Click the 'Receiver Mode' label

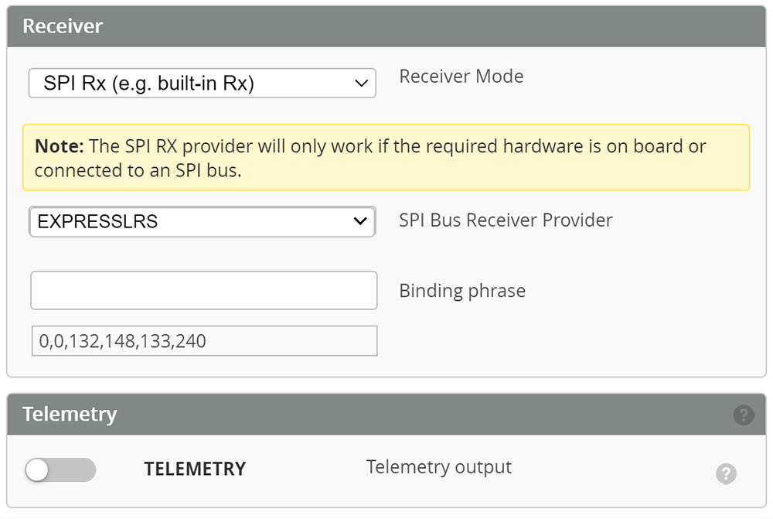461,77
